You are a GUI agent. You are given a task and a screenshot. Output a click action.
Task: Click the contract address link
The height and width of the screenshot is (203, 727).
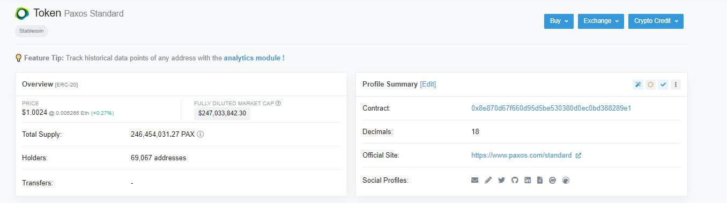551,108
